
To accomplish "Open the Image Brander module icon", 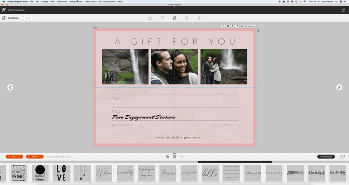I will [x=187, y=18].
